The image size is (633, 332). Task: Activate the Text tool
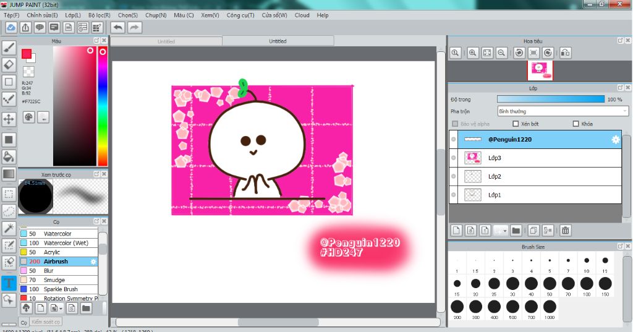9,283
